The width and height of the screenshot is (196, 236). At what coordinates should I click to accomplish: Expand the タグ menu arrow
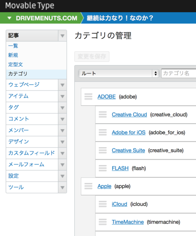click(x=62, y=108)
